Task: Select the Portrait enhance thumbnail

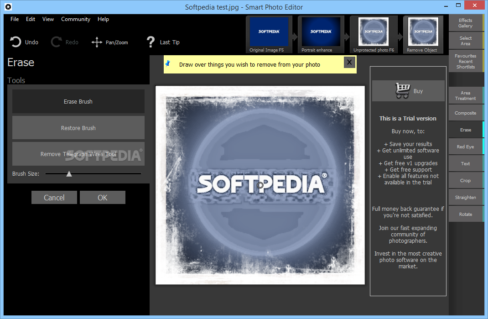Action: [x=321, y=35]
